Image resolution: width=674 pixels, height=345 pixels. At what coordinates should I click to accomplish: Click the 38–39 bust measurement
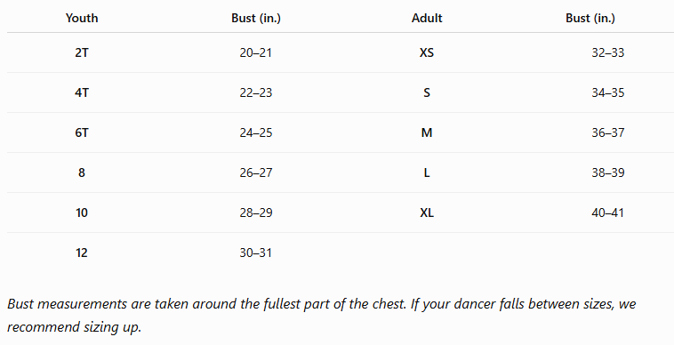coord(608,172)
